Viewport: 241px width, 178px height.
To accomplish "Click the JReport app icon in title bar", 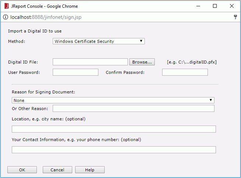I will tap(7, 6).
